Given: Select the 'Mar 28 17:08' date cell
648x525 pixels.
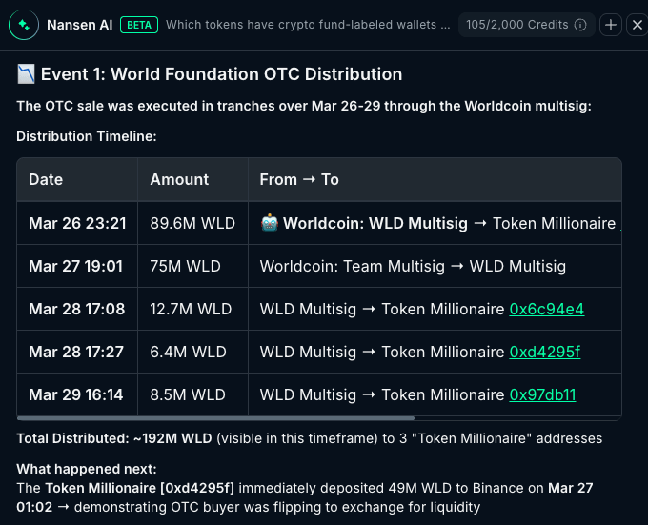Looking at the screenshot, I should pyautogui.click(x=77, y=309).
